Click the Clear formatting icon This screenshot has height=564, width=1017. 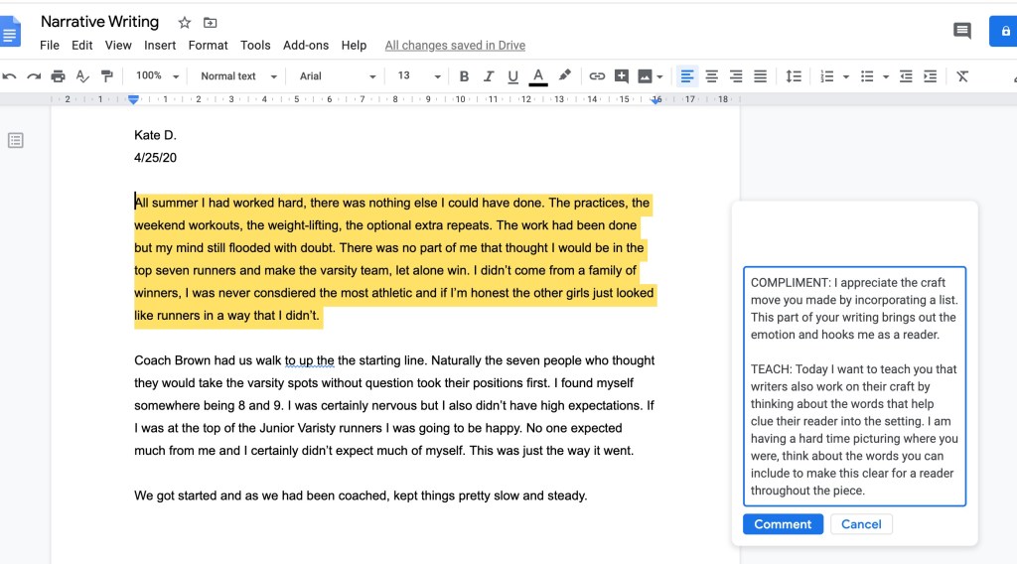click(962, 76)
